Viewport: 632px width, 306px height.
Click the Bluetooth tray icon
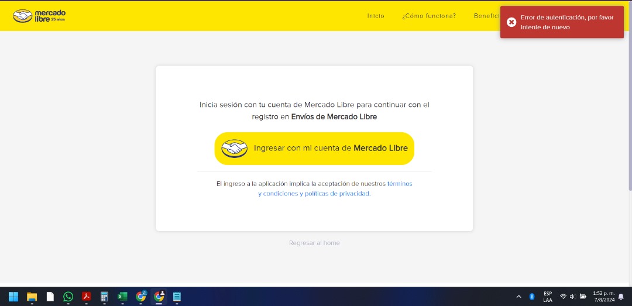[531, 297]
